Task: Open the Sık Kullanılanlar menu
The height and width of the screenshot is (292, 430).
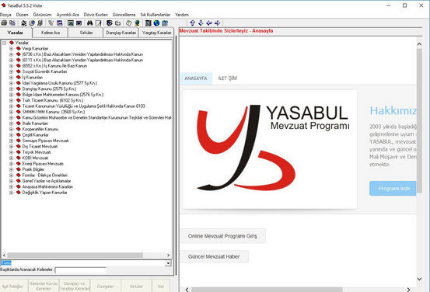Action: pyautogui.click(x=156, y=15)
